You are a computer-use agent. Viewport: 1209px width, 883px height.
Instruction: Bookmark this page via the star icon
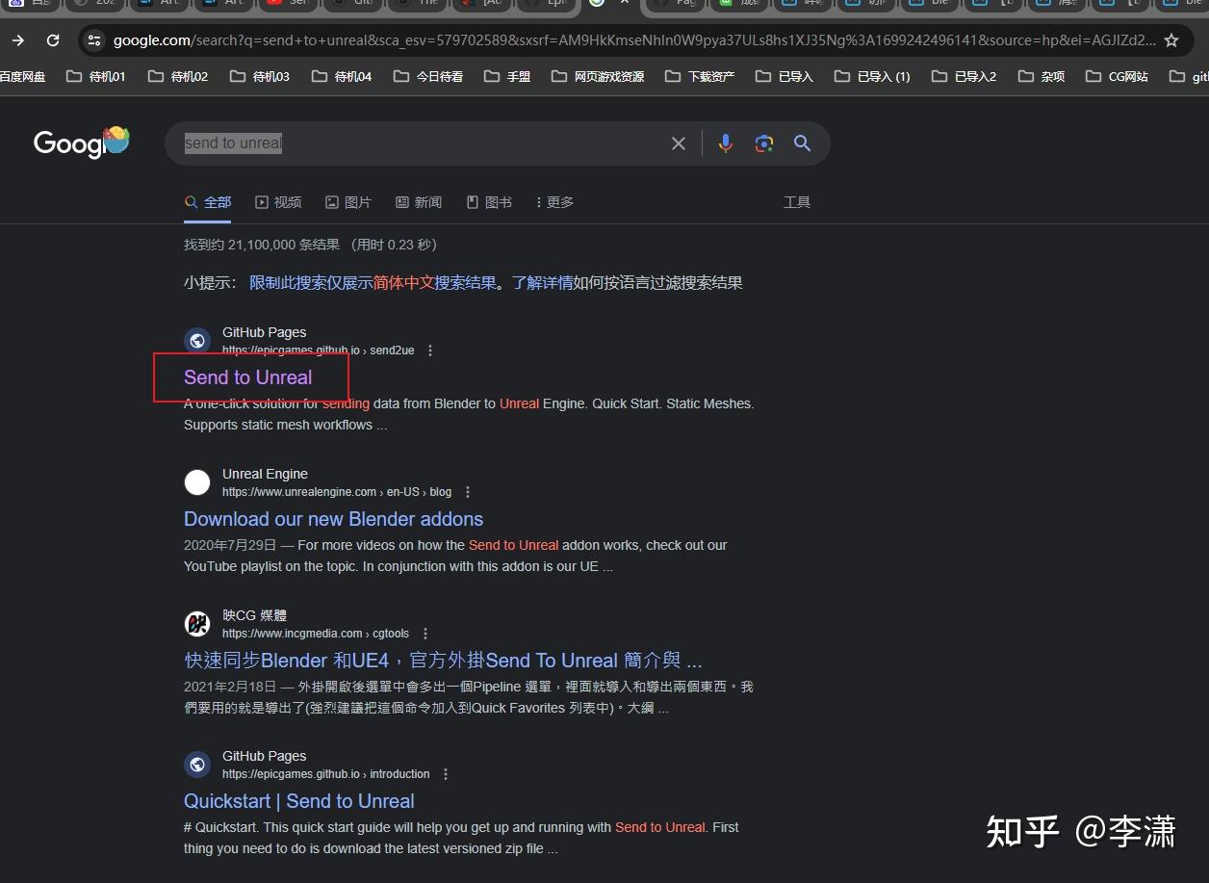click(x=1170, y=40)
